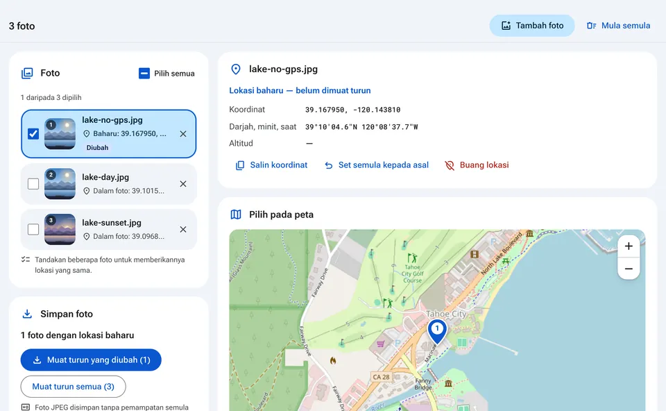Zoom in on the map with plus
Image resolution: width=666 pixels, height=411 pixels.
(629, 246)
